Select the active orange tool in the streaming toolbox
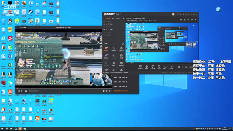 click(x=106, y=49)
